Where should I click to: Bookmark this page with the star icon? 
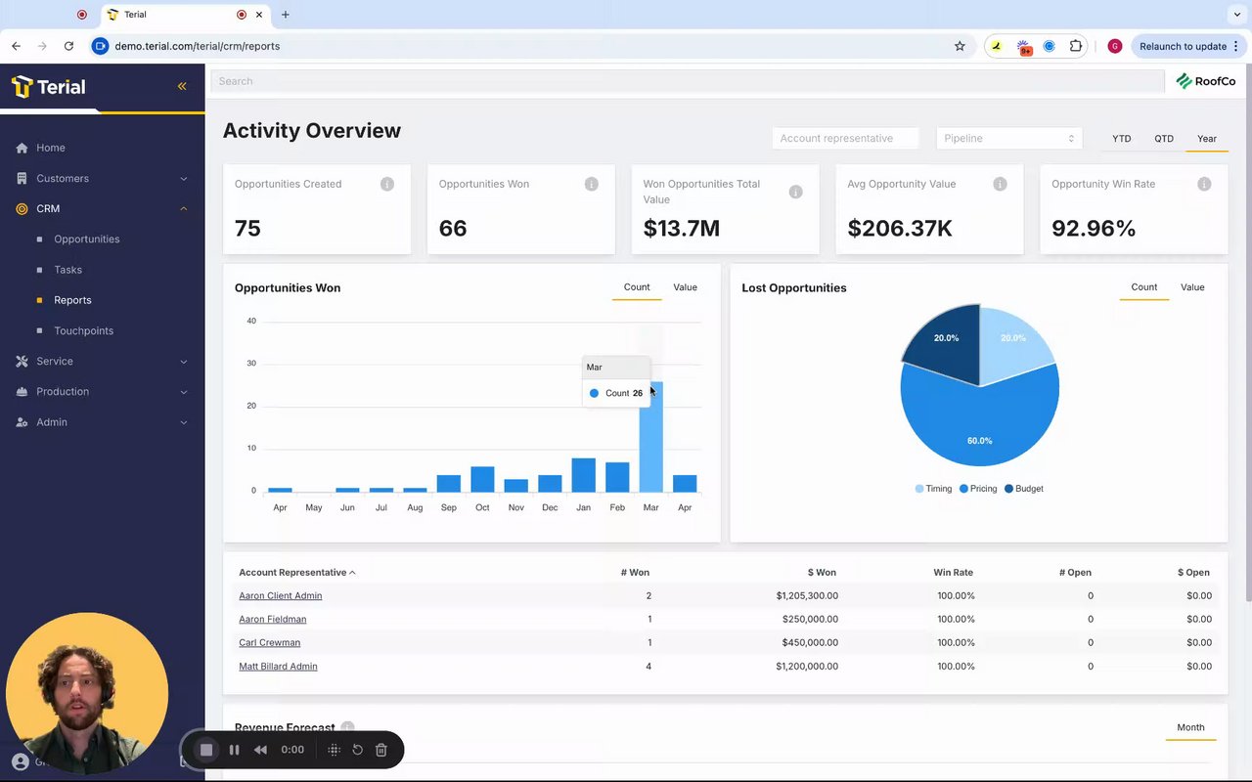[x=960, y=46]
